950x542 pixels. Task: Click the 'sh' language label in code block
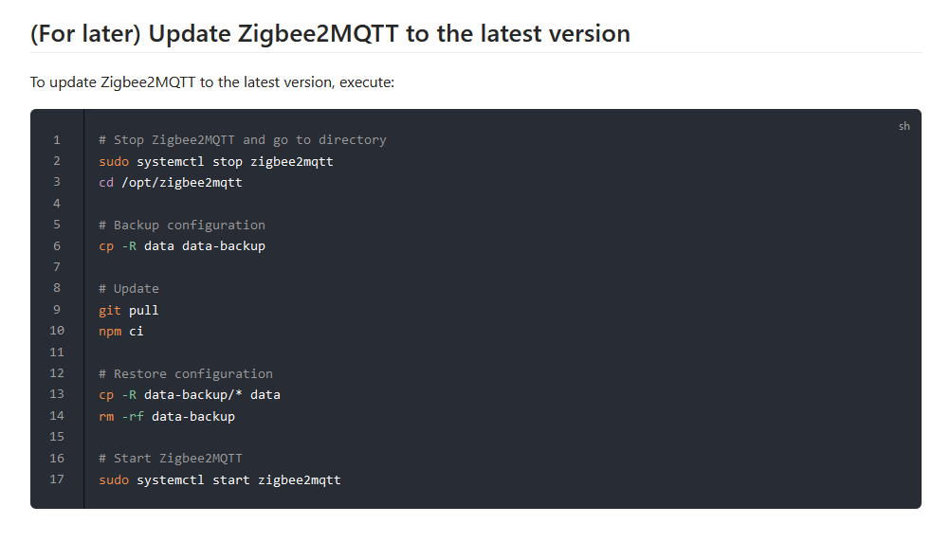click(904, 126)
